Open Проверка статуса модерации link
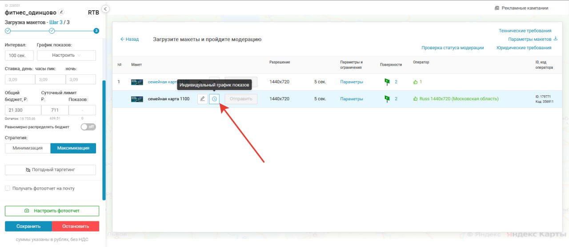Image resolution: width=569 pixels, height=247 pixels. point(453,48)
